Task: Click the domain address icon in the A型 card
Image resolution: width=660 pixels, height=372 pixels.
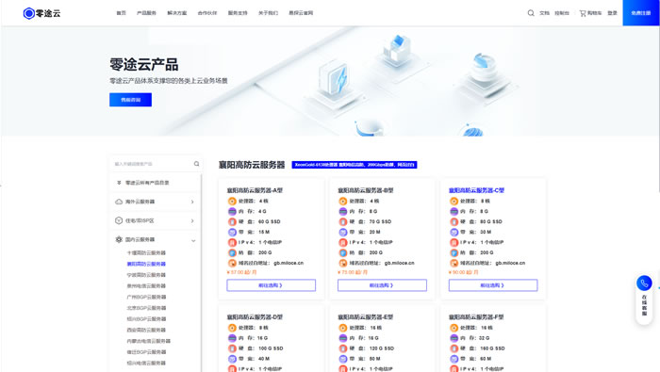Action: [232, 263]
